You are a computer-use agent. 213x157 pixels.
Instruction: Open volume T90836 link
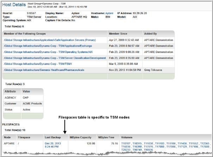tap(149, 150)
